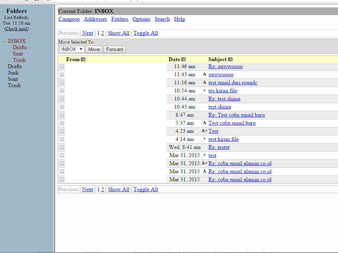Open the "test email dari roundc" message

point(233,83)
